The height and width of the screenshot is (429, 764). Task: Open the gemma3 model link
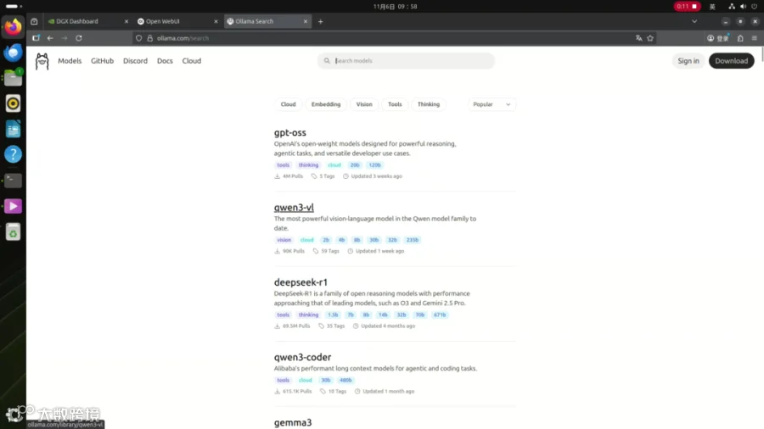pos(293,422)
